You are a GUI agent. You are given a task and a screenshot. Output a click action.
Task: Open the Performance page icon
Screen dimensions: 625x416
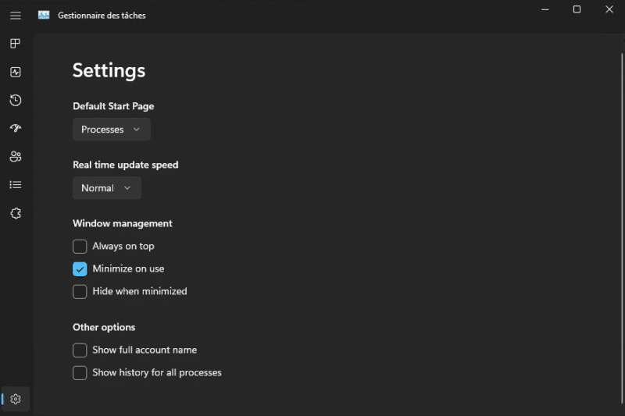pyautogui.click(x=16, y=72)
